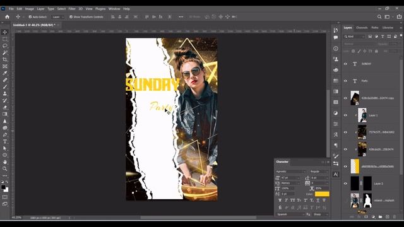Click the foreground color swatch

click(3, 187)
